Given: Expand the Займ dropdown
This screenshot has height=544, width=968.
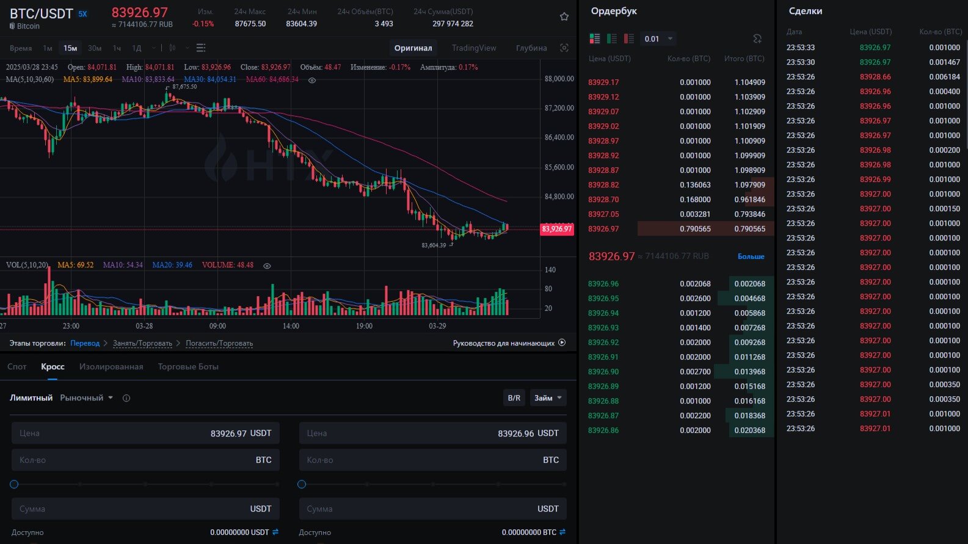Looking at the screenshot, I should [548, 398].
